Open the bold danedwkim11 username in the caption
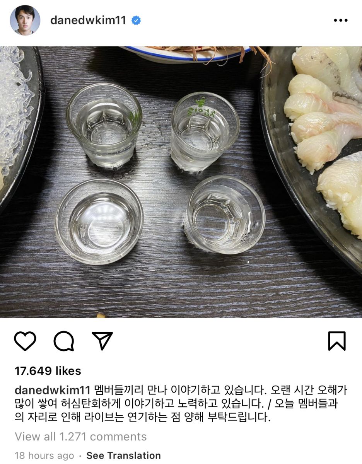 (x=52, y=390)
